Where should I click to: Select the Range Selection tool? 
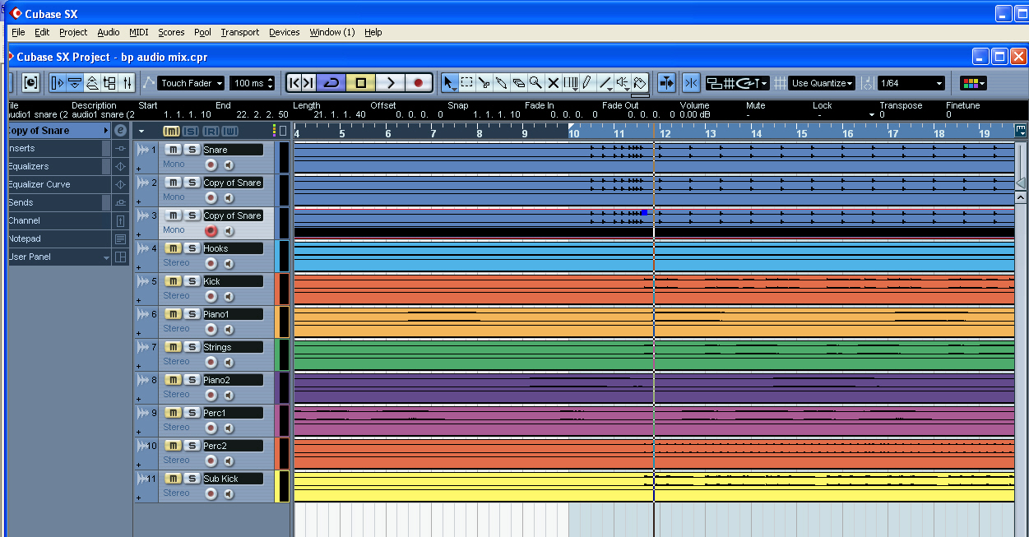pos(466,83)
